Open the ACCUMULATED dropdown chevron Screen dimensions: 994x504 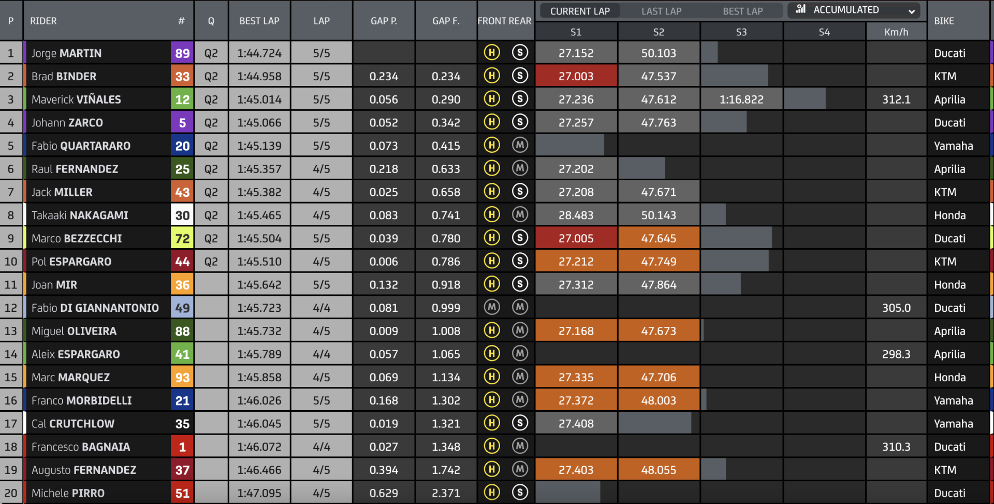[x=911, y=11]
